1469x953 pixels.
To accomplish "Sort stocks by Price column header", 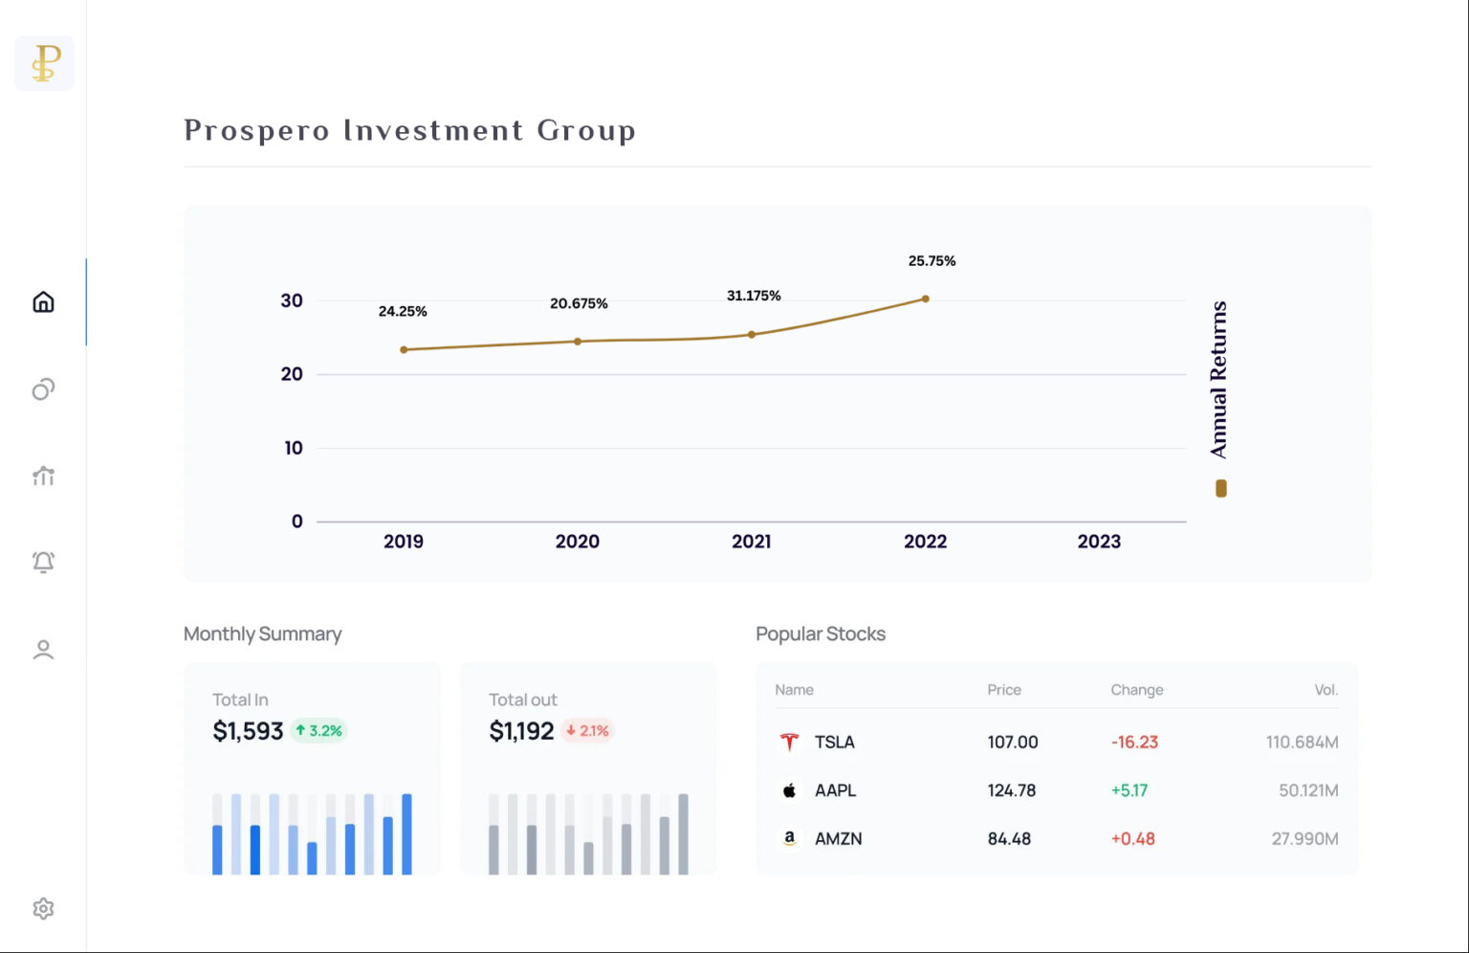I will tap(1003, 690).
